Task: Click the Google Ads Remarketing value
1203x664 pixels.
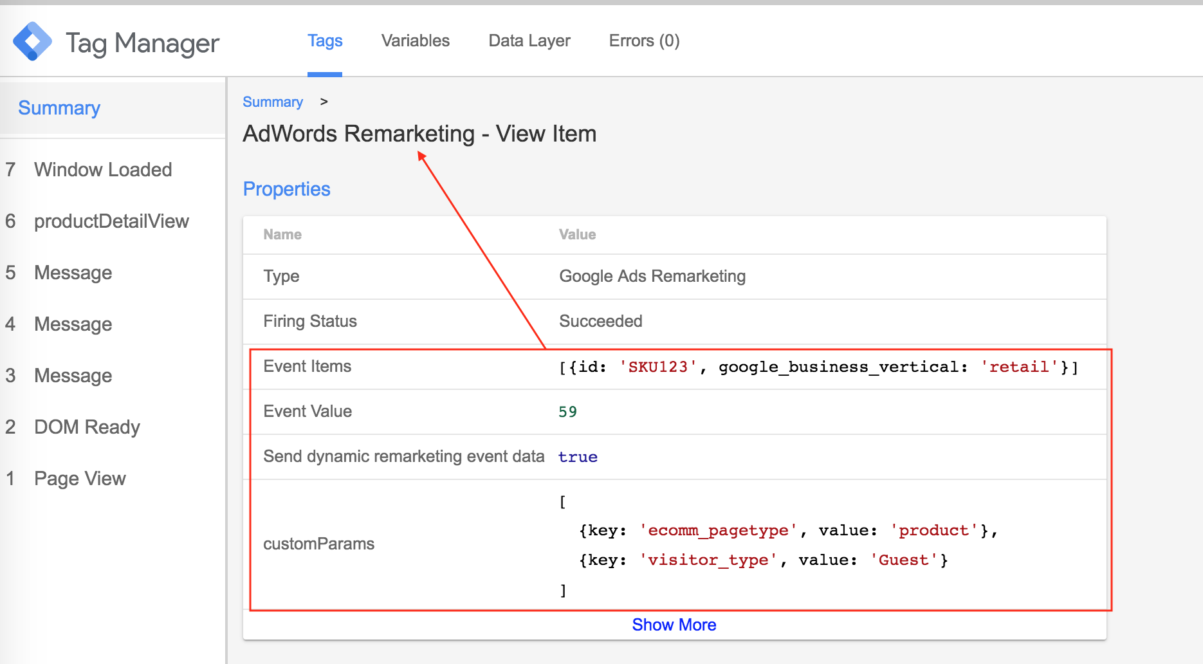Action: (x=652, y=277)
